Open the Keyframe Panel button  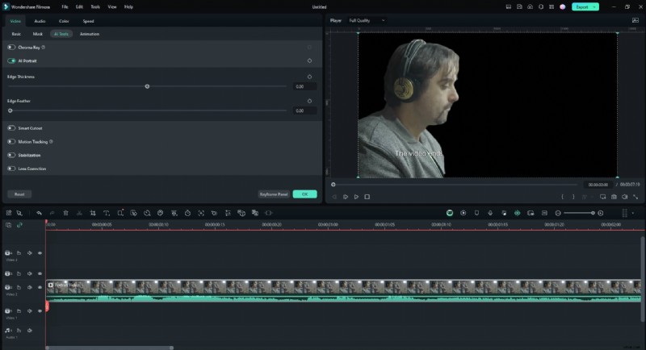coord(273,194)
